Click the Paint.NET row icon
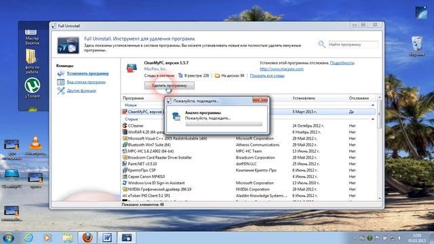434x244 pixels. [x=125, y=164]
